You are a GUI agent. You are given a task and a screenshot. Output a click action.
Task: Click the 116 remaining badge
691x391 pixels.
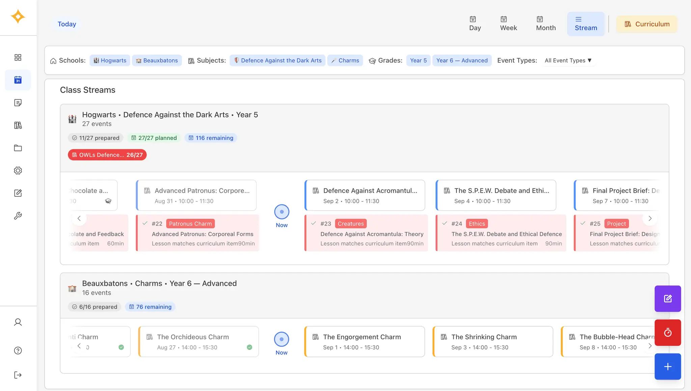coord(211,138)
